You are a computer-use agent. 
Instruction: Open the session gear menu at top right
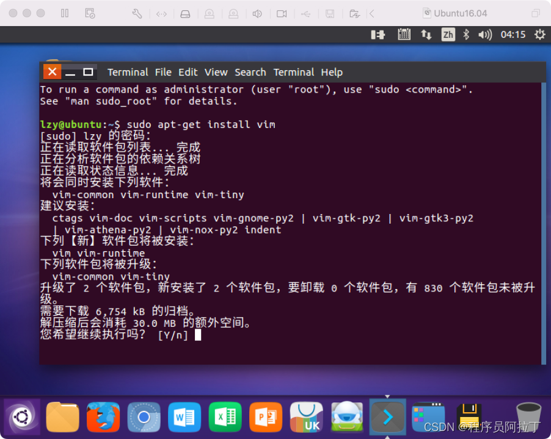point(539,35)
